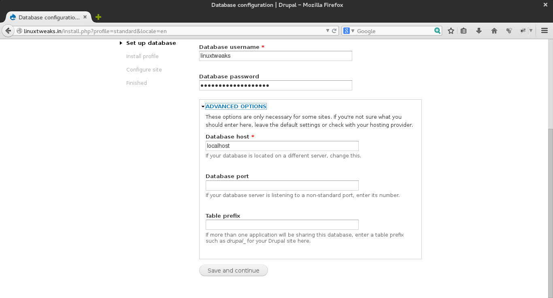This screenshot has height=298, width=553.
Task: Open dropdown arrow beside bug extension
Action: point(531,31)
